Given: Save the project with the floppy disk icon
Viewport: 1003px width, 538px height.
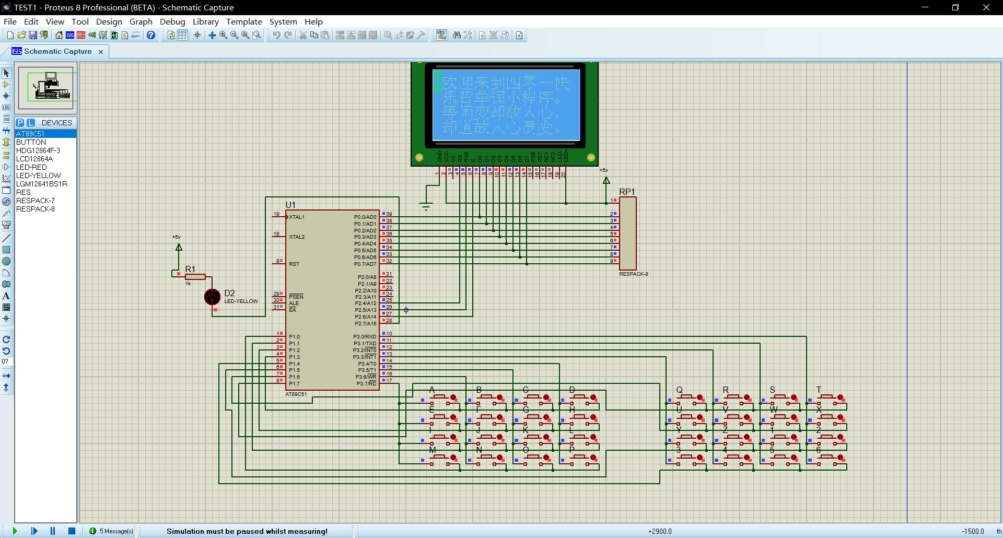Looking at the screenshot, I should tap(33, 35).
